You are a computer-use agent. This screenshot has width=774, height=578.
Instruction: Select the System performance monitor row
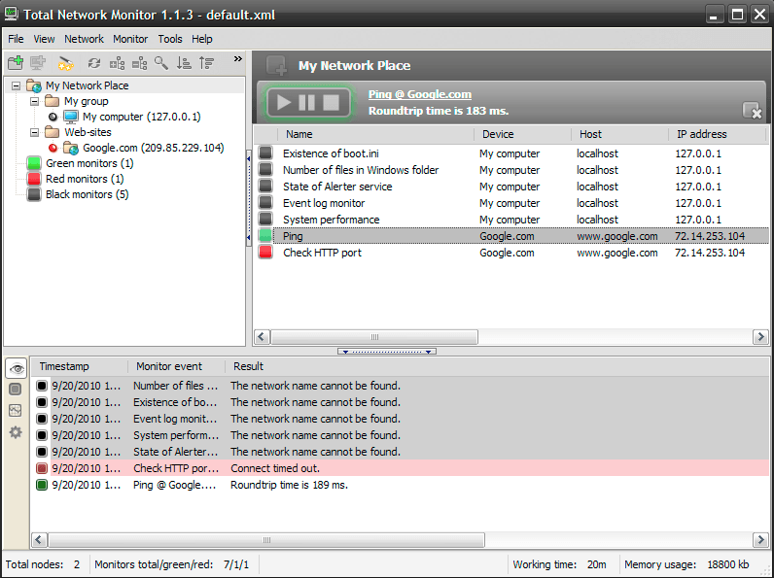(511, 220)
